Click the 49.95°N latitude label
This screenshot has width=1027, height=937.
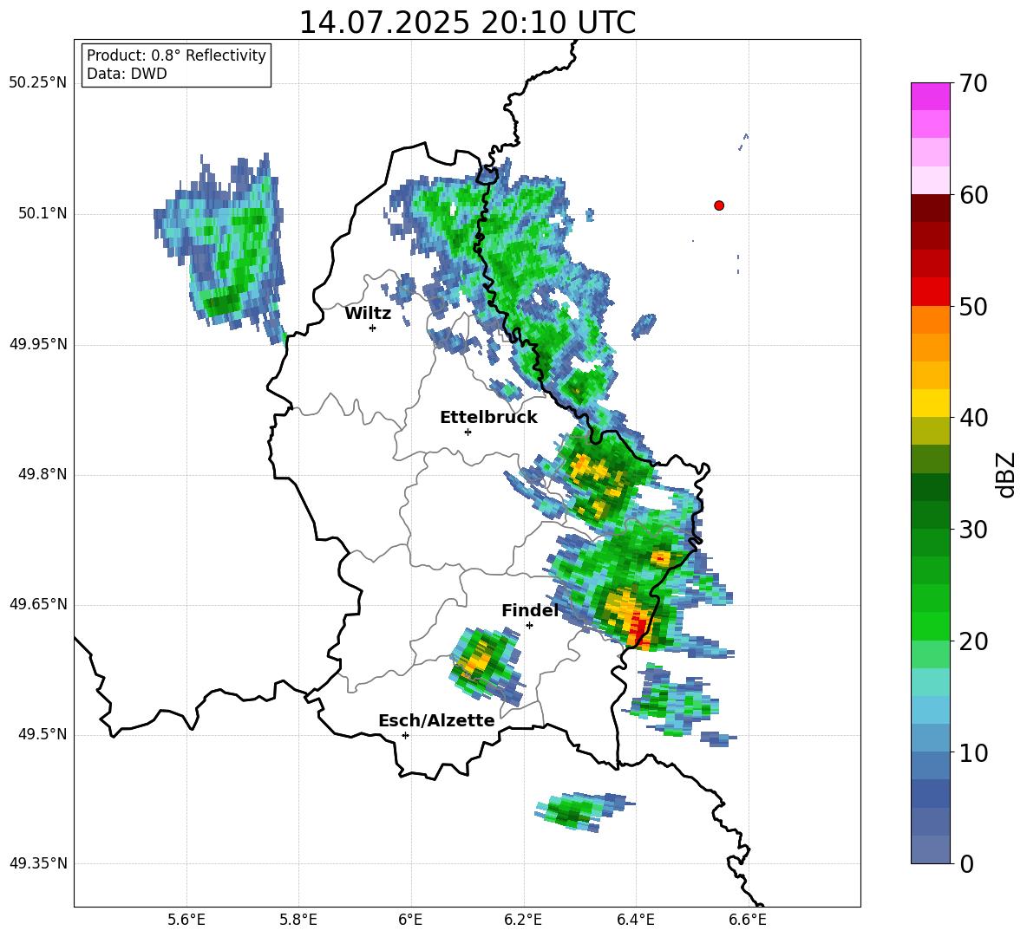click(38, 344)
